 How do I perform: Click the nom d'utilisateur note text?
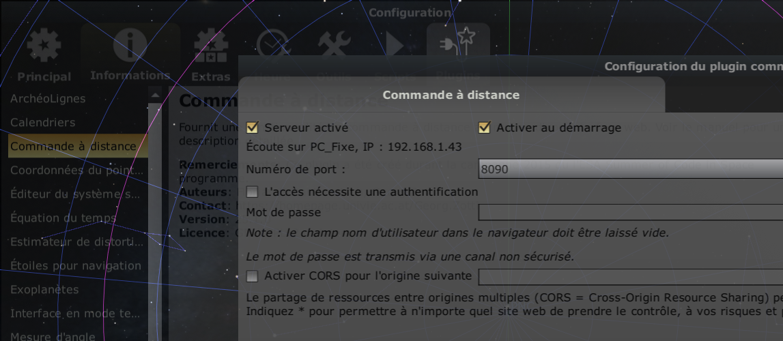[x=457, y=233]
